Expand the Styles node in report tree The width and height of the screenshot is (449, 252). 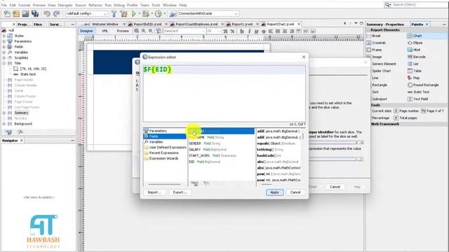(x=4, y=36)
